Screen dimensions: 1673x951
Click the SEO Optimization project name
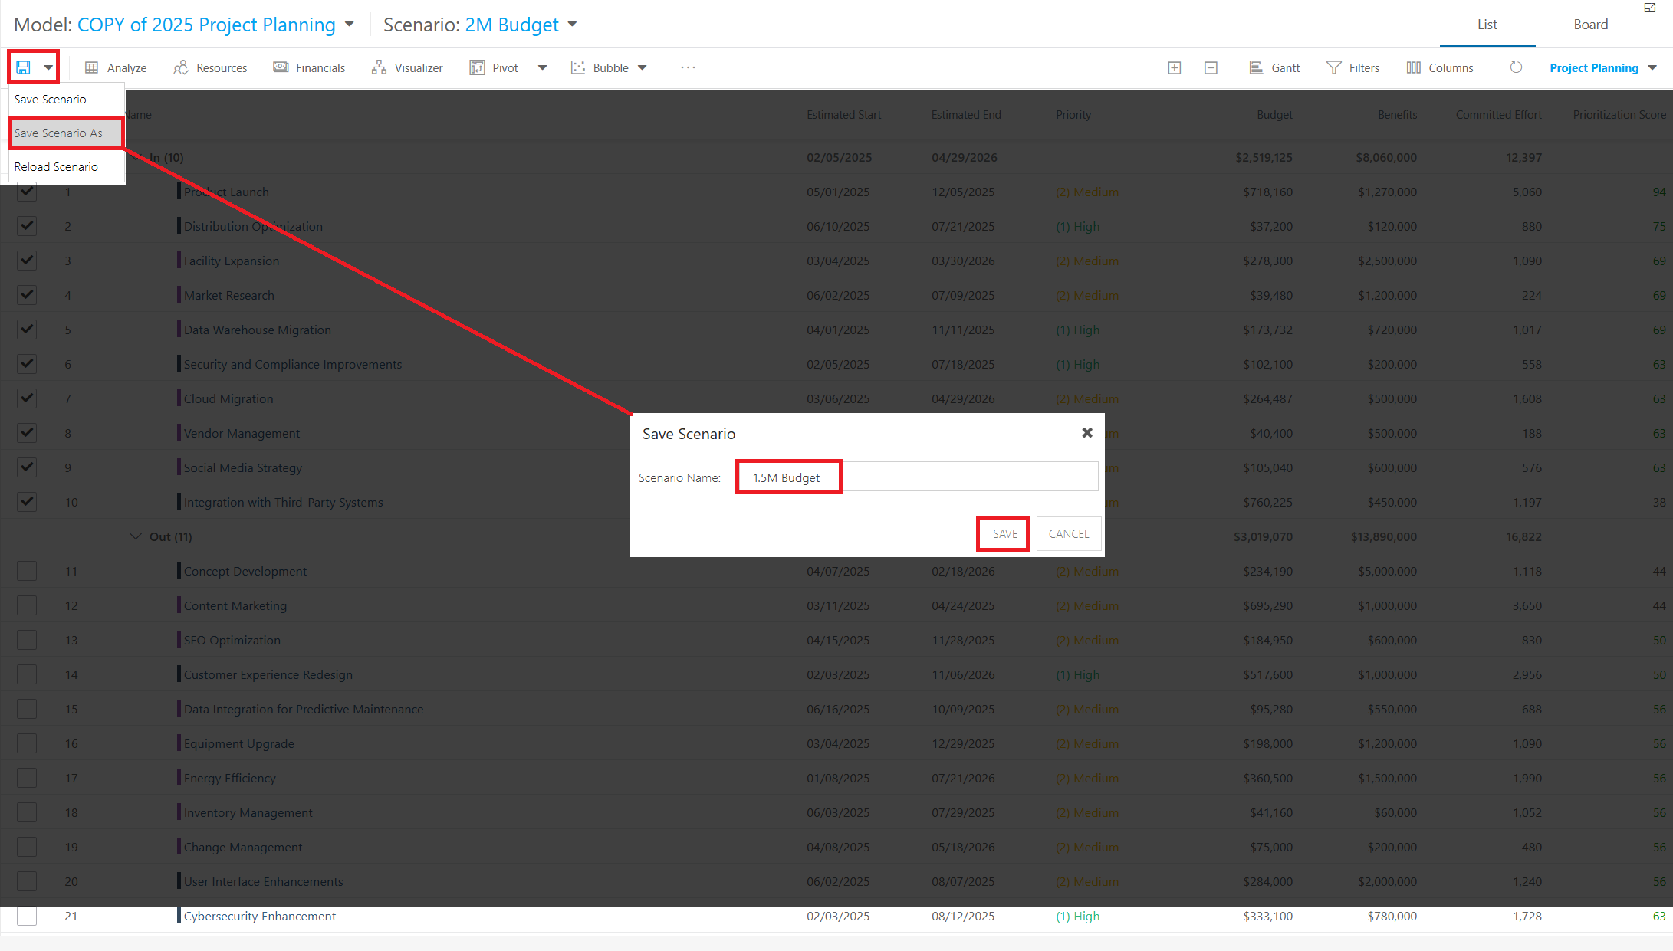pyautogui.click(x=232, y=640)
